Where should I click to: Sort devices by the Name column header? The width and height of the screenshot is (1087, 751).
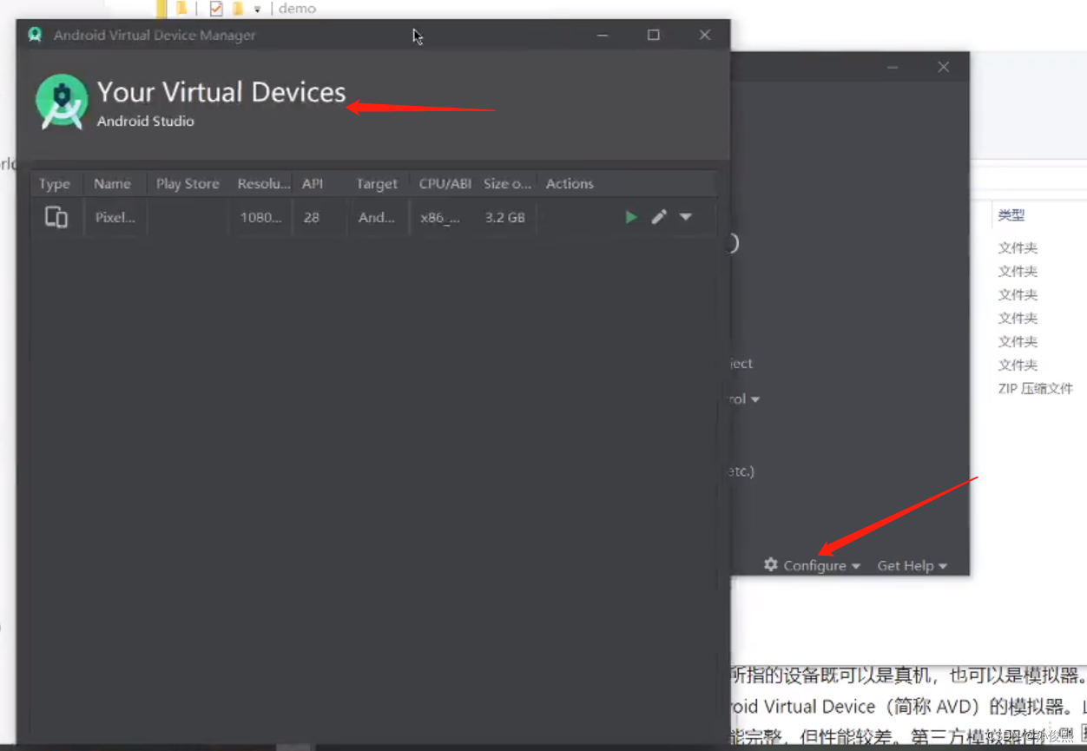click(x=113, y=184)
